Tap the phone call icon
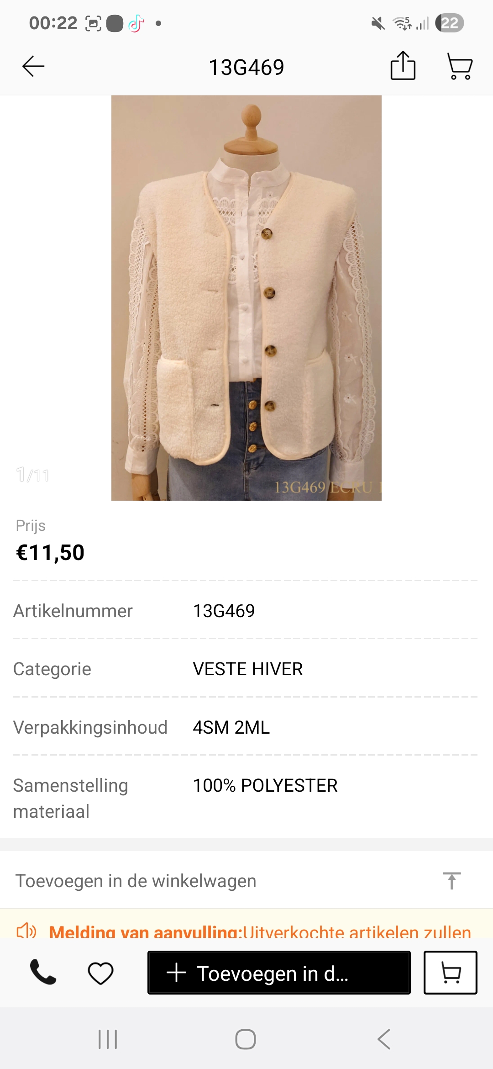 point(43,972)
